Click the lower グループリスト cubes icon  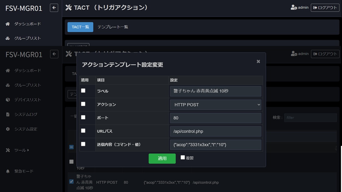(x=8, y=85)
